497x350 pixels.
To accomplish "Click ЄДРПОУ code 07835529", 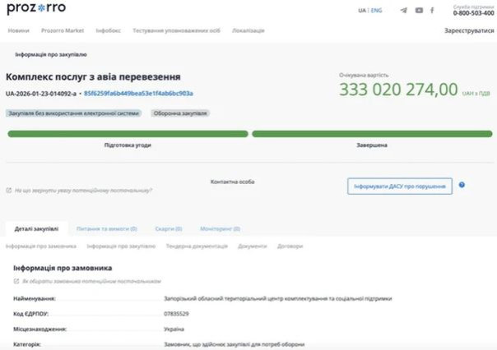I will pyautogui.click(x=176, y=314).
